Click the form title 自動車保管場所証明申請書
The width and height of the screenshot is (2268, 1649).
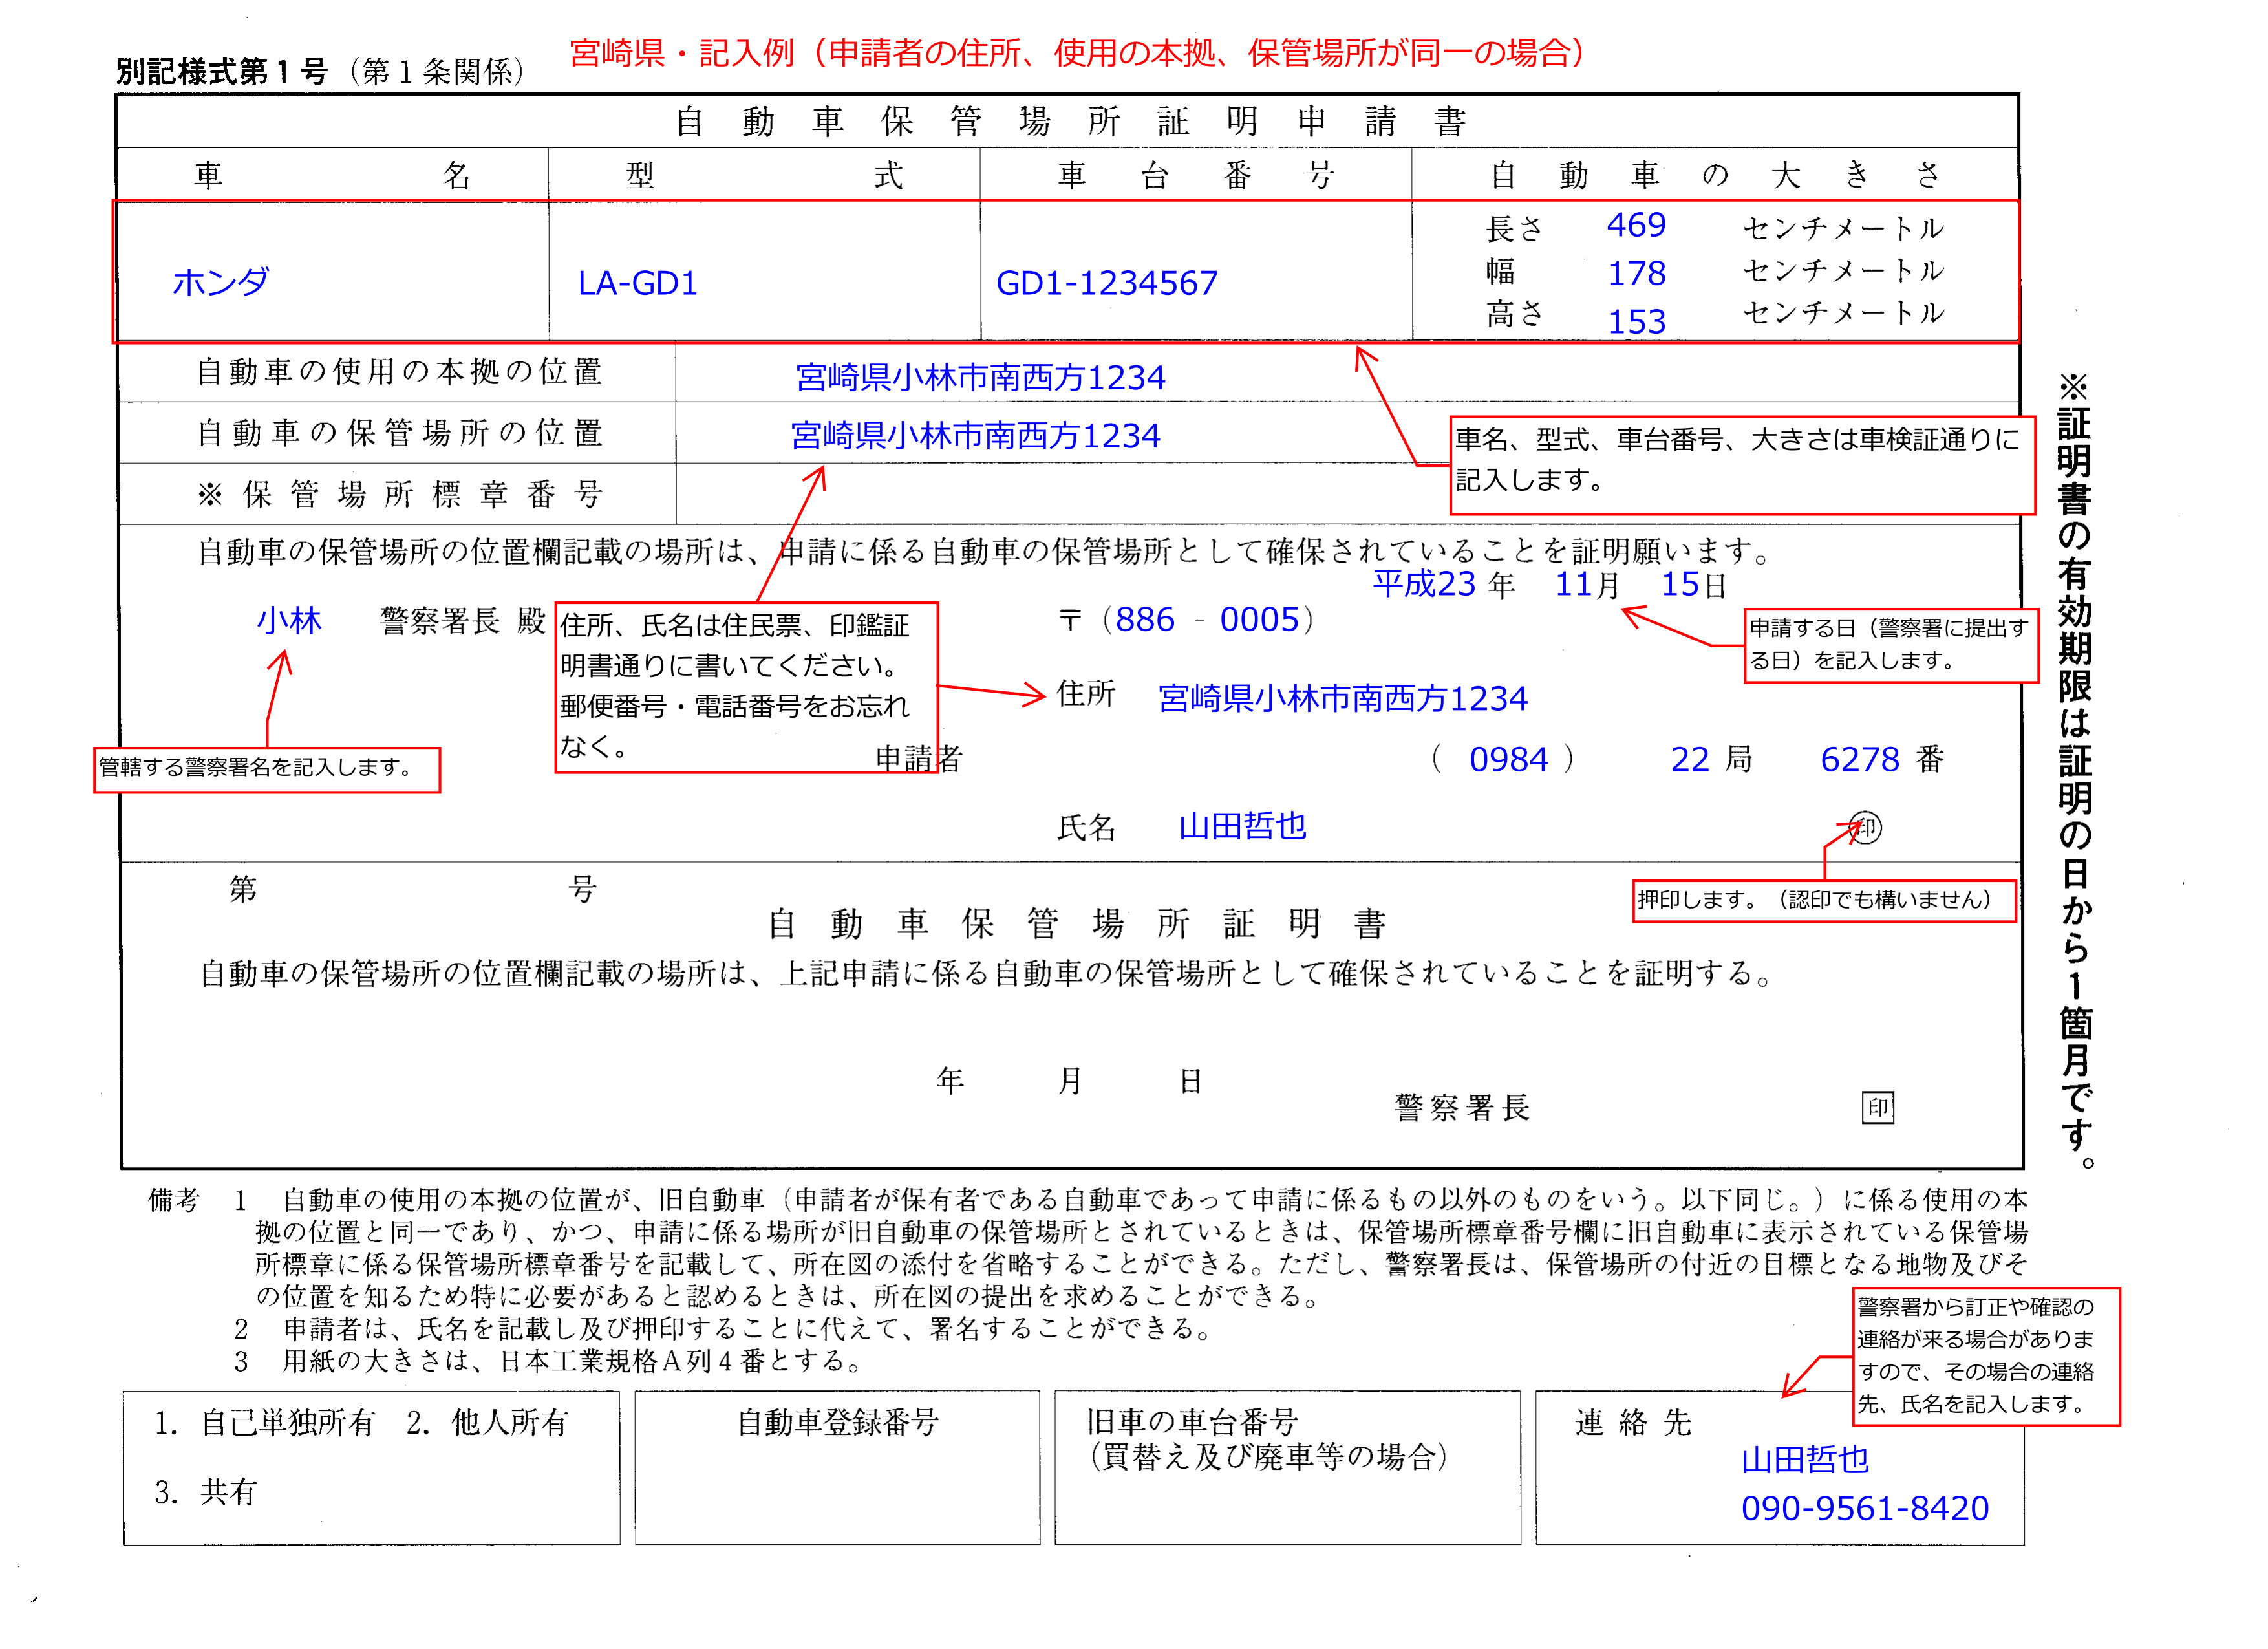click(1071, 122)
